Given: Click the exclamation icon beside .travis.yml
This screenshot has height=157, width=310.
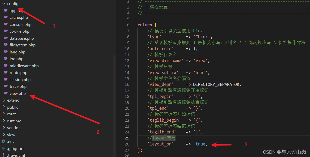Looking at the screenshot, I should (3, 155).
